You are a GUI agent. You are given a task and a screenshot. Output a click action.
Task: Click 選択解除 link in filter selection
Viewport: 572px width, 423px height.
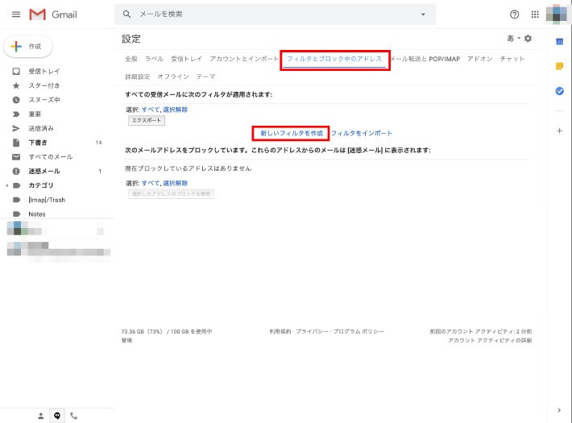click(x=175, y=110)
